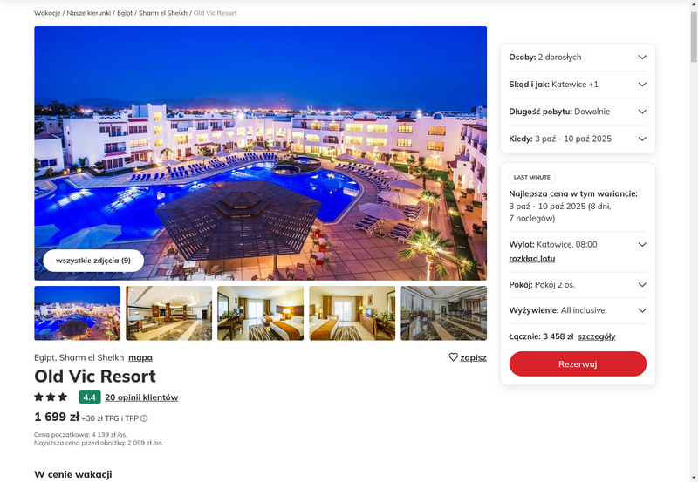The width and height of the screenshot is (698, 482).
Task: Click the info icon next to TFG i TFP
Action: point(144,418)
